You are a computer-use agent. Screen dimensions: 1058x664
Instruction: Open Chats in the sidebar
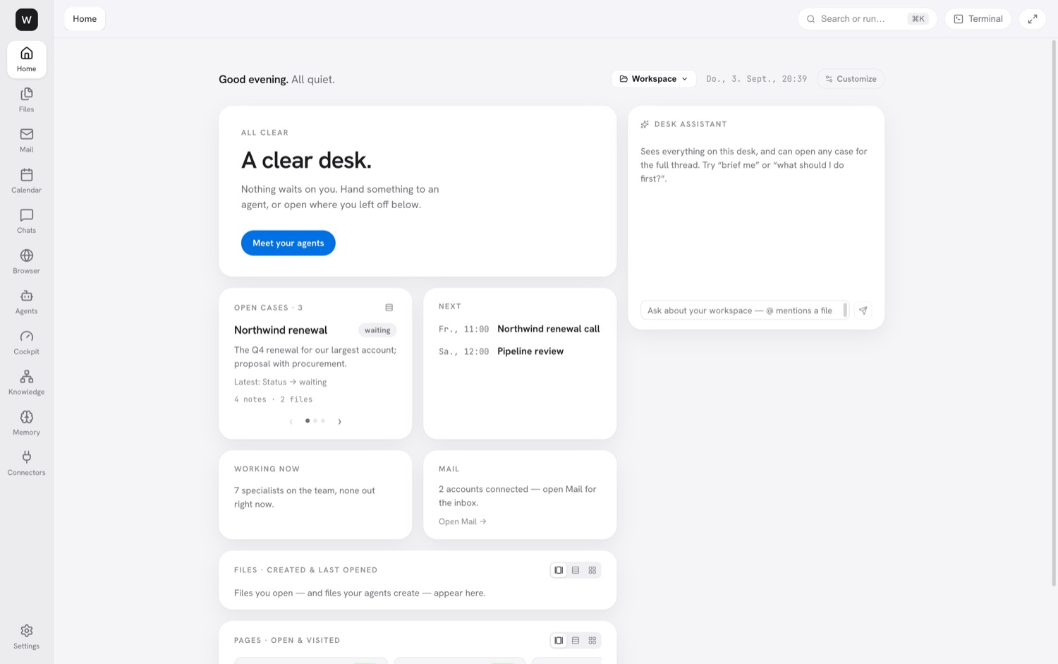coord(26,221)
